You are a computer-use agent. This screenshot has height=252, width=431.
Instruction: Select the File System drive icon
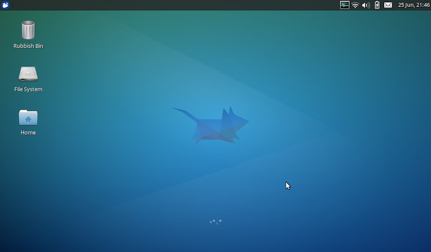pos(28,73)
